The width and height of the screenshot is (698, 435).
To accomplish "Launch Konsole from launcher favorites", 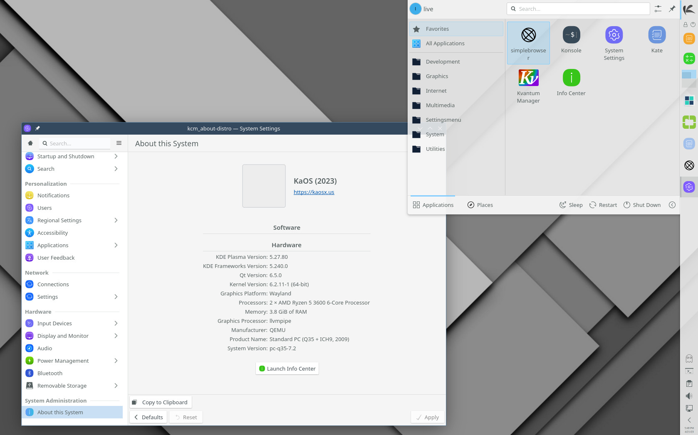I will pos(571,40).
